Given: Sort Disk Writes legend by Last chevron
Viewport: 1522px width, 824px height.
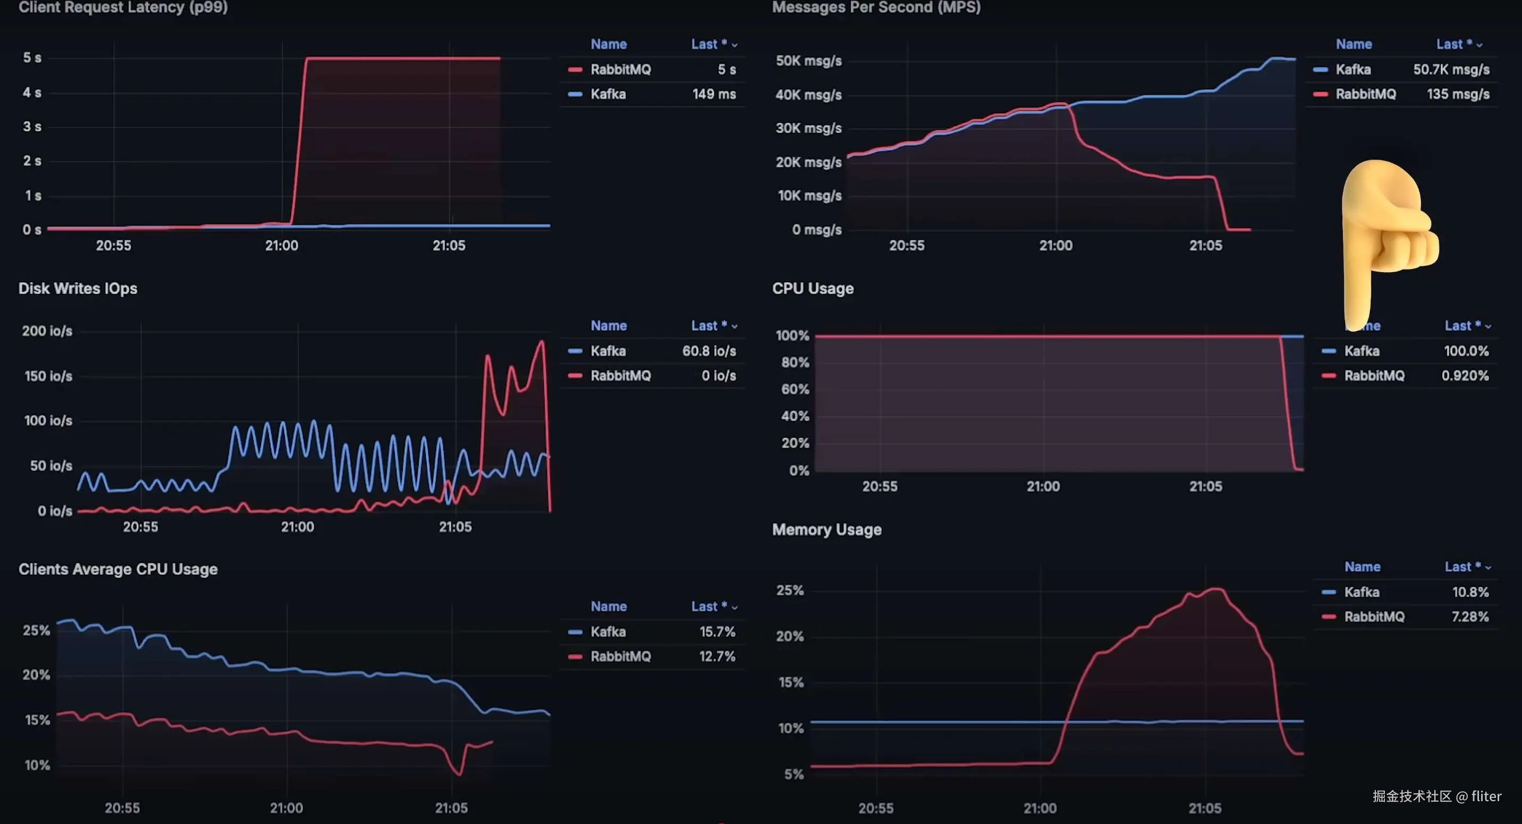Looking at the screenshot, I should [734, 326].
